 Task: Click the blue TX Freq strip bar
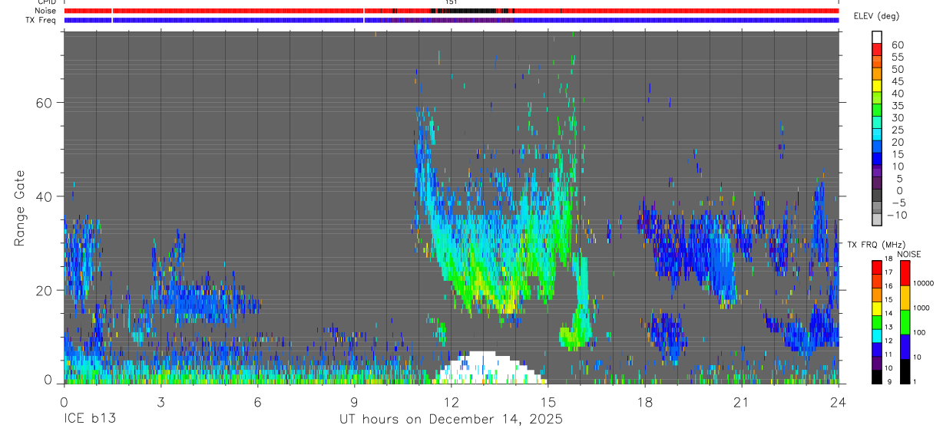point(451,20)
